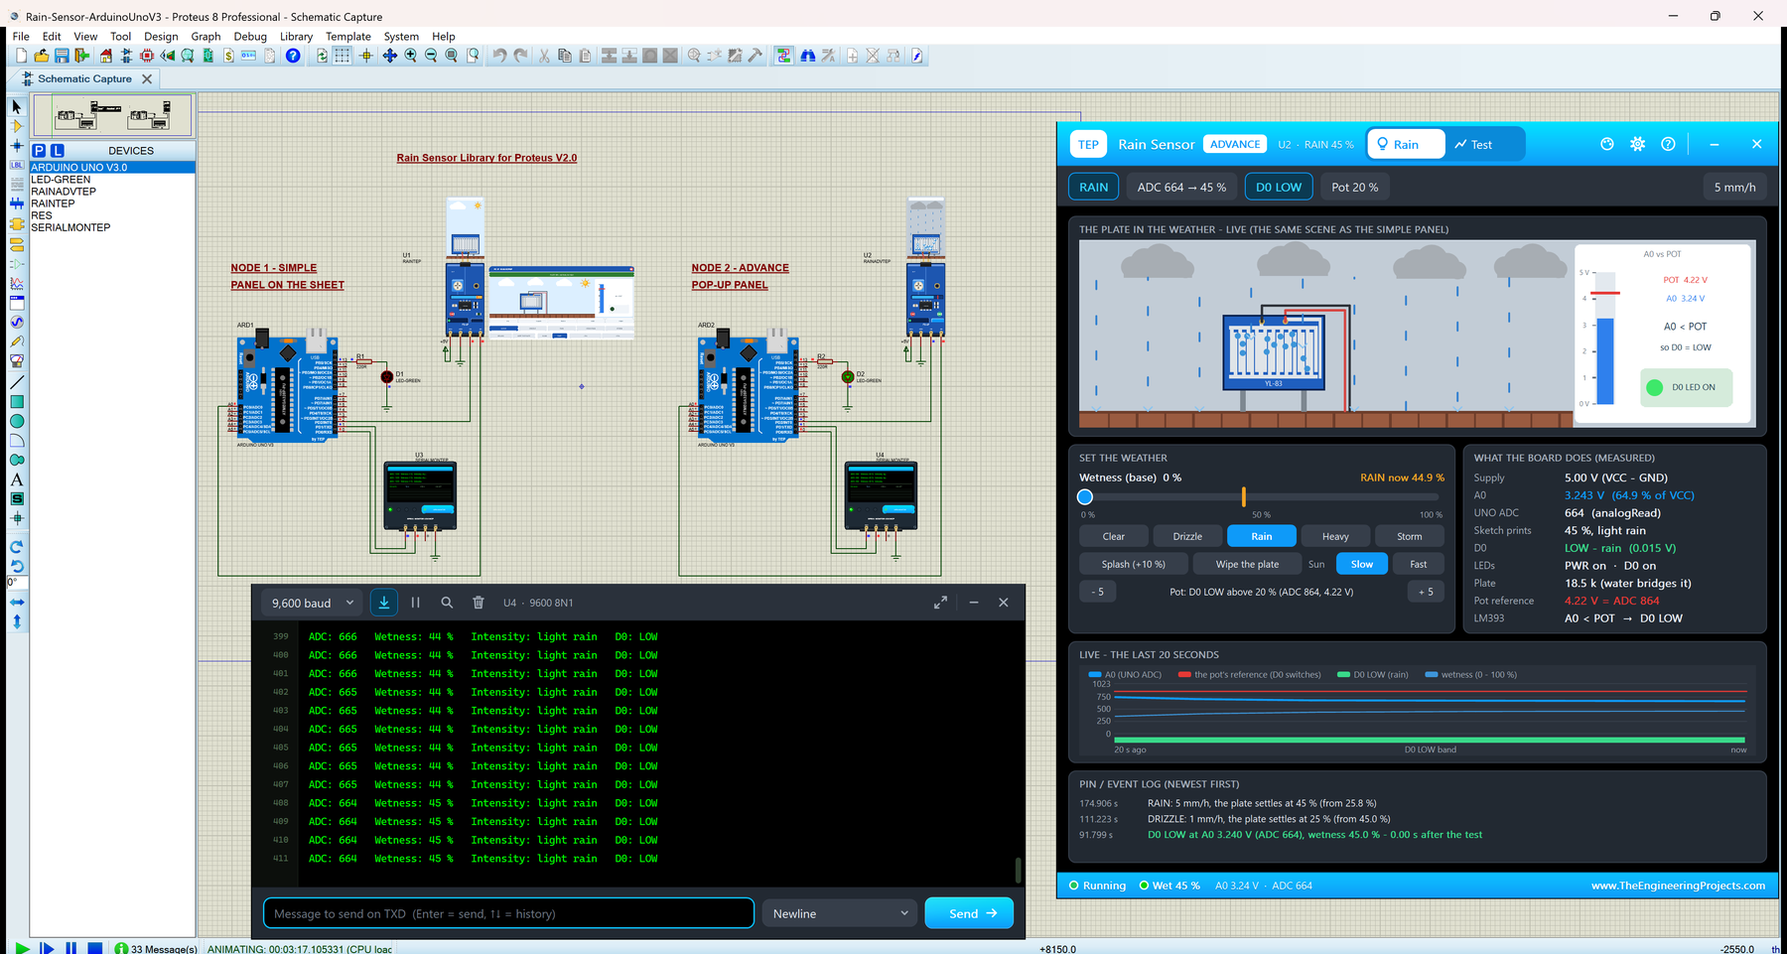Click the Send button
This screenshot has height=954, width=1787.
(969, 913)
